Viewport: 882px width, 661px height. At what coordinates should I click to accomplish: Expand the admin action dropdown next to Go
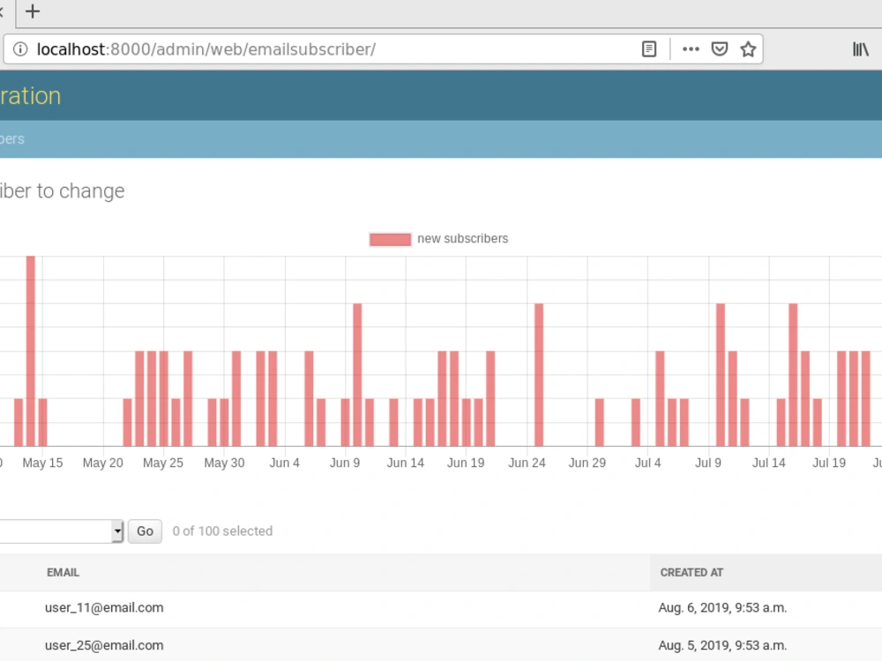pos(117,531)
